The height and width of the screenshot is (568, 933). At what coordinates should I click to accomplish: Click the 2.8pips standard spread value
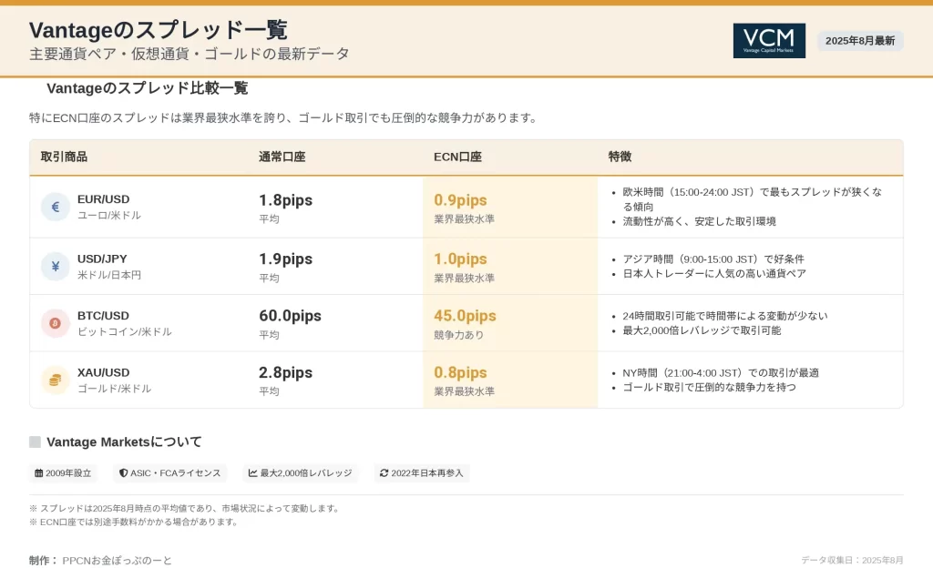285,373
